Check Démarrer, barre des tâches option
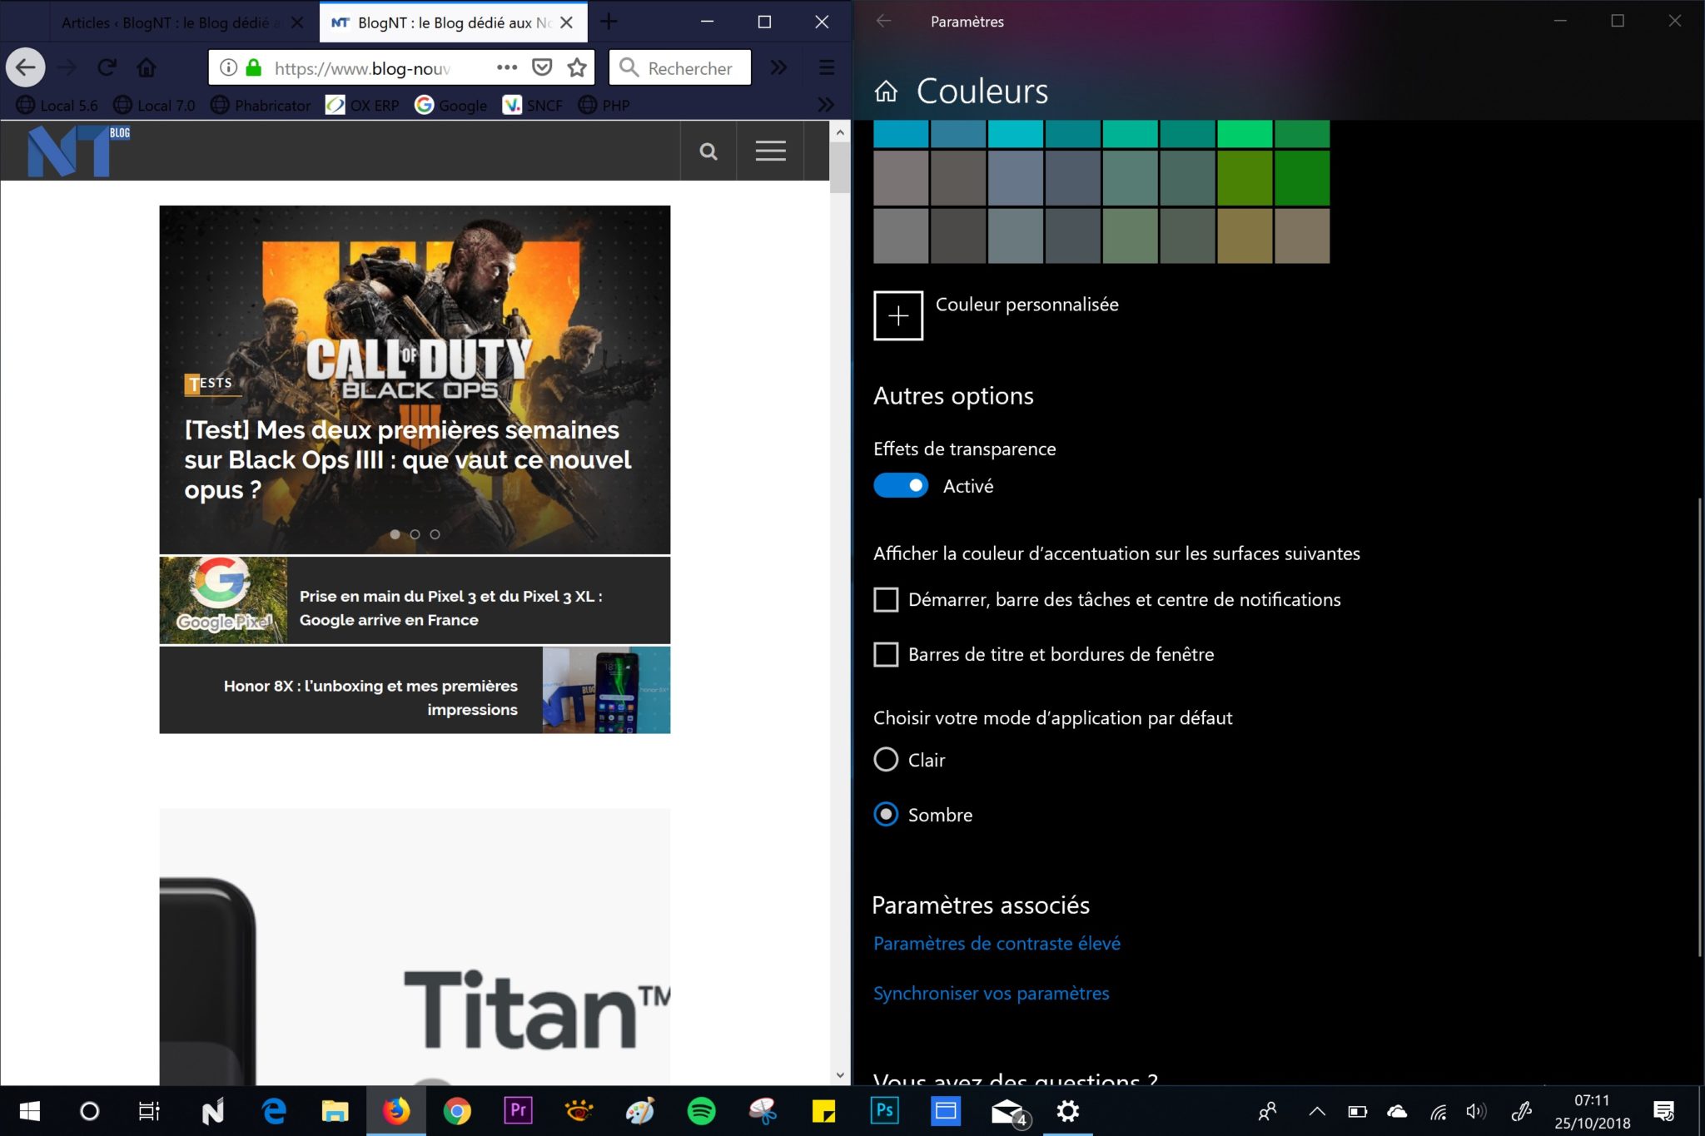The image size is (1705, 1136). (886, 599)
